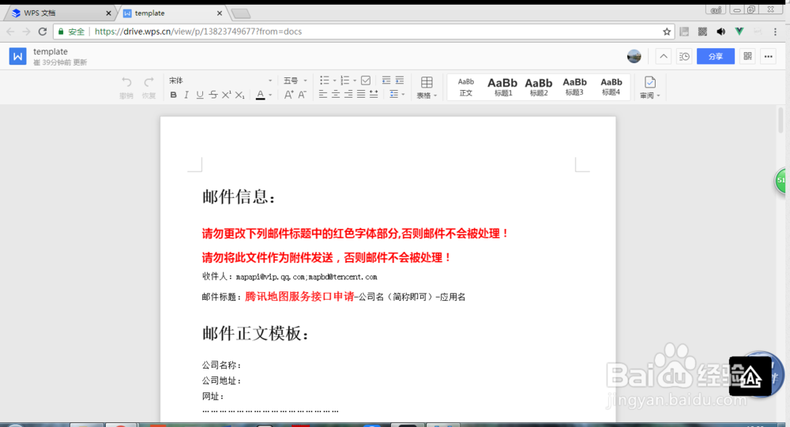
Task: Open the 宋体 font family dropdown
Action: [x=220, y=81]
